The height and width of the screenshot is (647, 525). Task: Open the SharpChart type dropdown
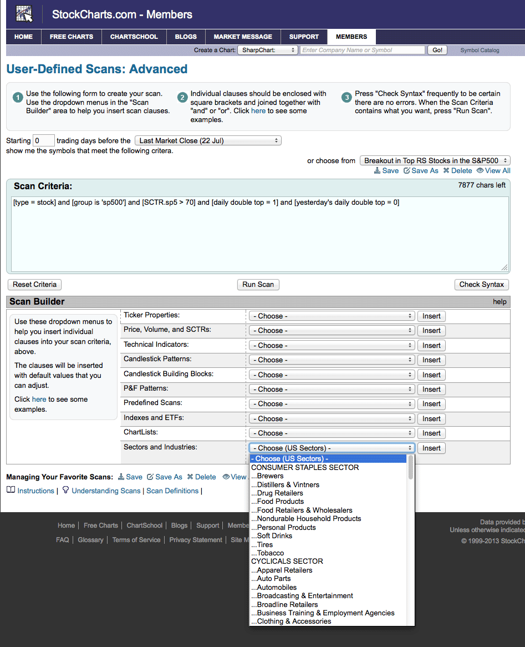[x=268, y=50]
